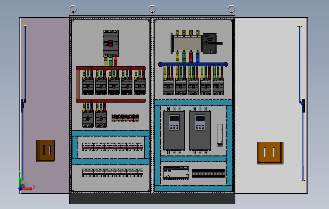Screen dimensions: 329x209
Task: Select the changeover switch with black handle
Action: coord(196,44)
